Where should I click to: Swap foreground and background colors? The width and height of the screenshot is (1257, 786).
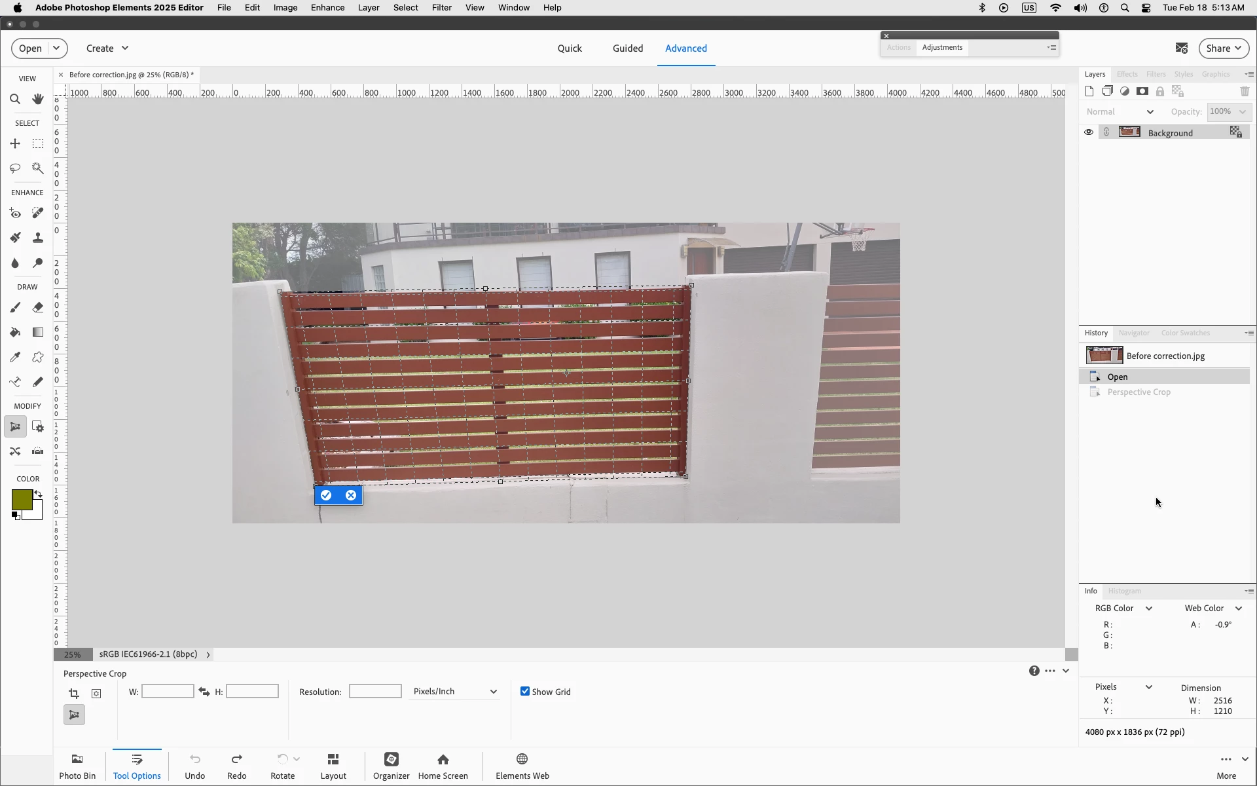(38, 494)
